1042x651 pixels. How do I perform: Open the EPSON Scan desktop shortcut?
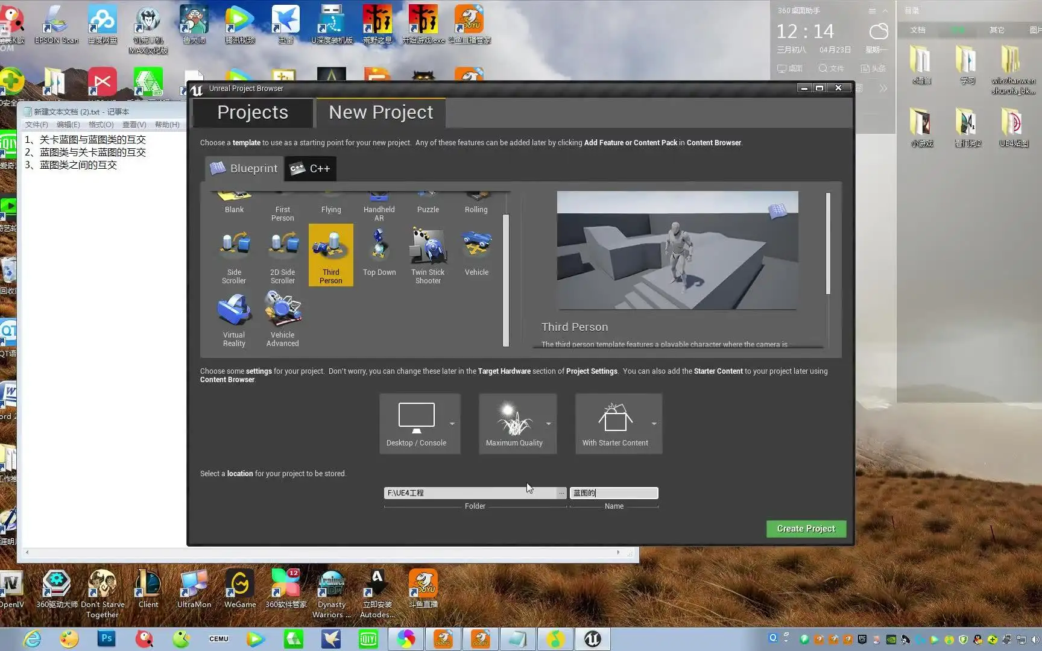coord(56,25)
